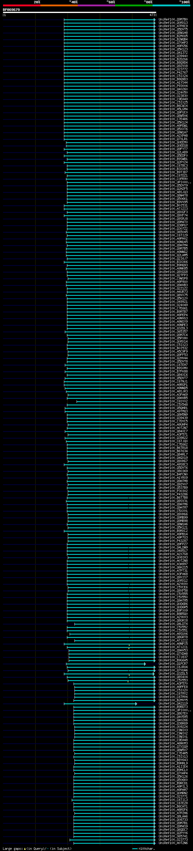Select hit label UniRef100_Q9SV31
193x851 pixels.
tap(173, 501)
